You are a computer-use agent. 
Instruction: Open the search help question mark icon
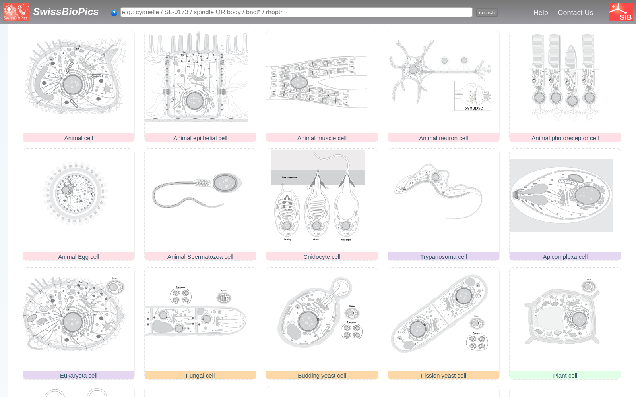pyautogui.click(x=114, y=13)
